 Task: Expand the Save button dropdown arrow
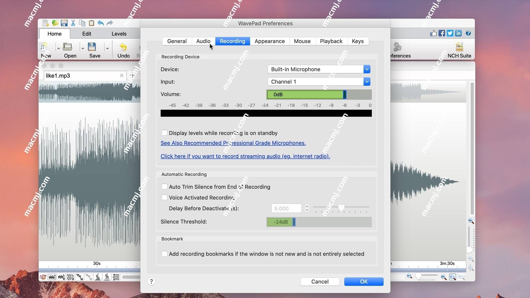[x=107, y=49]
